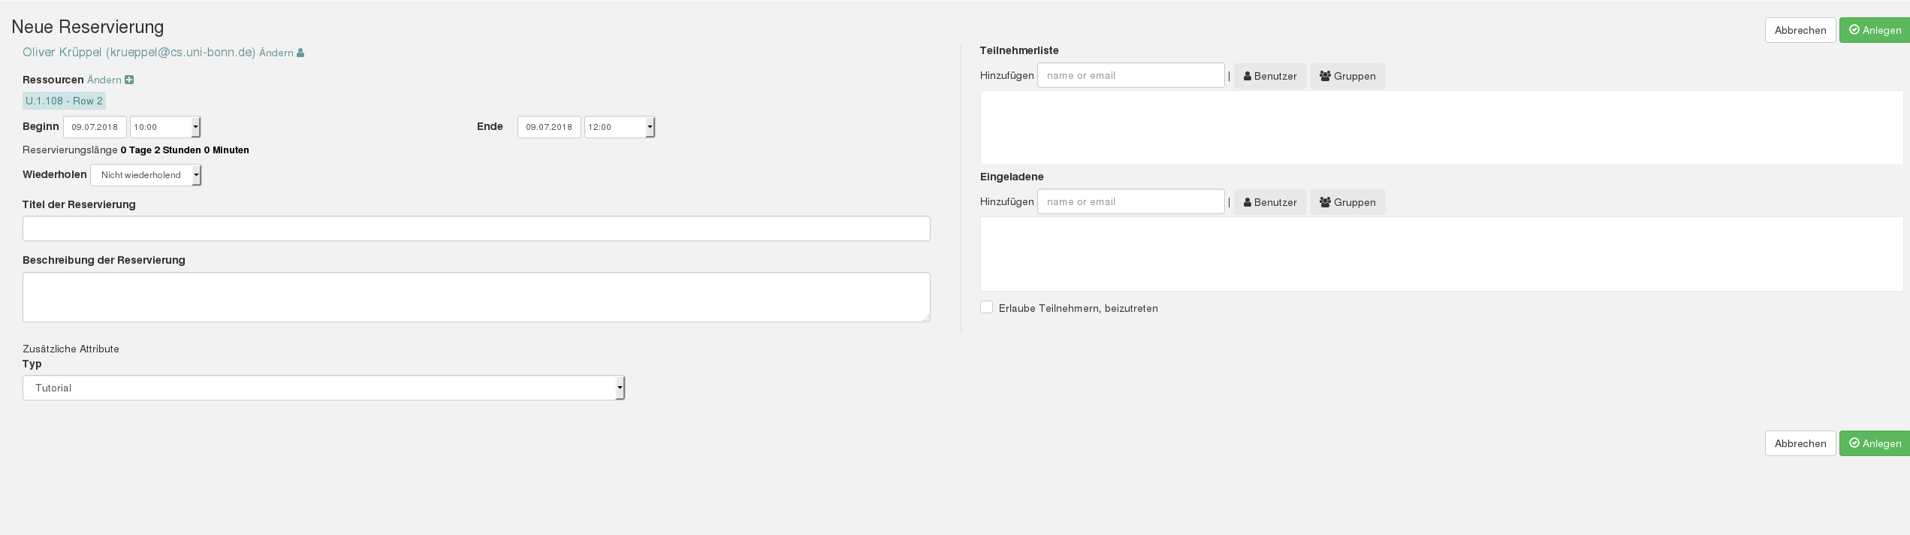The width and height of the screenshot is (1910, 535).
Task: Open the Ende time dropdown showing 12:00
Action: [619, 127]
